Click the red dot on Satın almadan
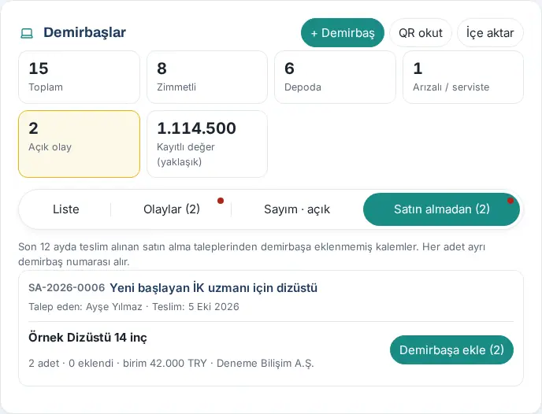Image resolution: width=542 pixels, height=414 pixels. 510,201
